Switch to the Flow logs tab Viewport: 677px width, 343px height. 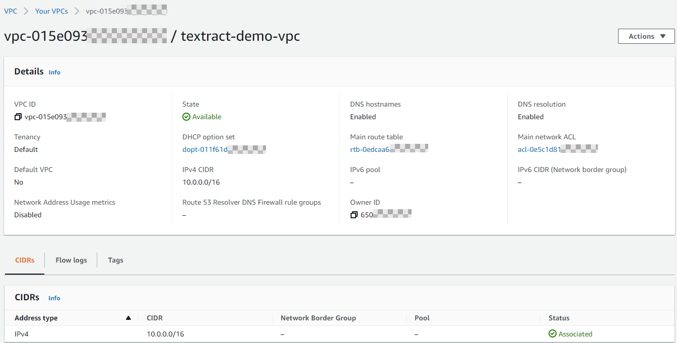click(71, 260)
